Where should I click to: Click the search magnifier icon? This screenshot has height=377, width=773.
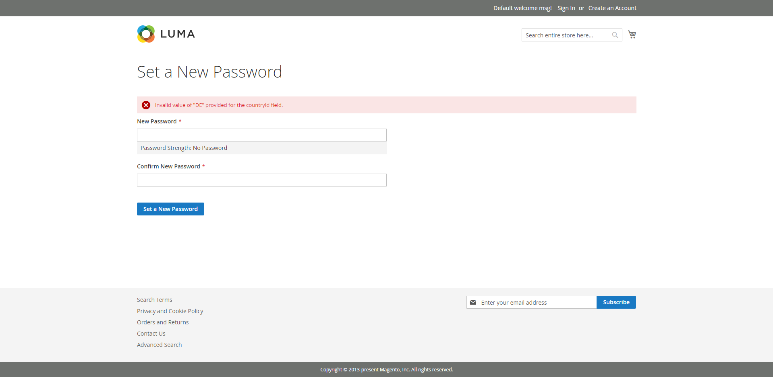click(615, 35)
